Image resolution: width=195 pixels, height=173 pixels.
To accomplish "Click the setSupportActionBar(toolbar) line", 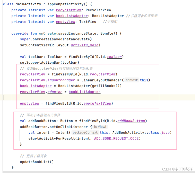I will (x=49, y=63).
